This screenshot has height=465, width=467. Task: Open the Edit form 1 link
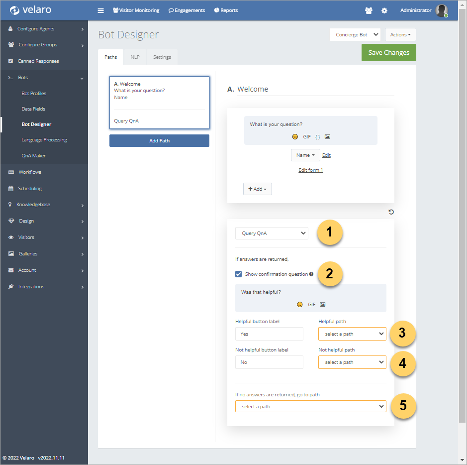point(310,170)
